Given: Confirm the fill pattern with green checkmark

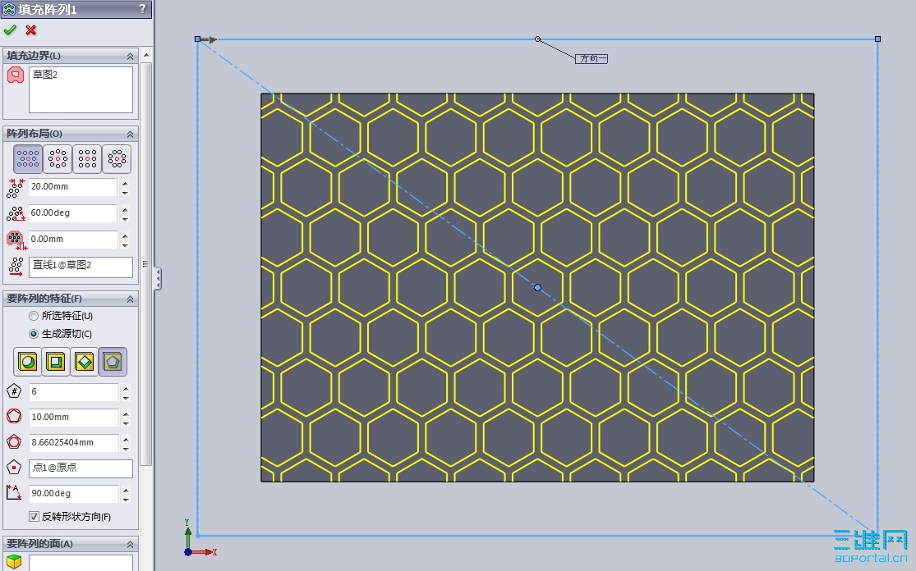Looking at the screenshot, I should [10, 30].
